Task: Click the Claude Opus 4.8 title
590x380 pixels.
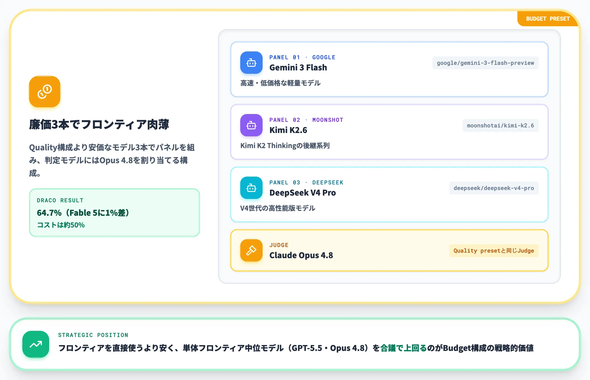Action: [301, 255]
